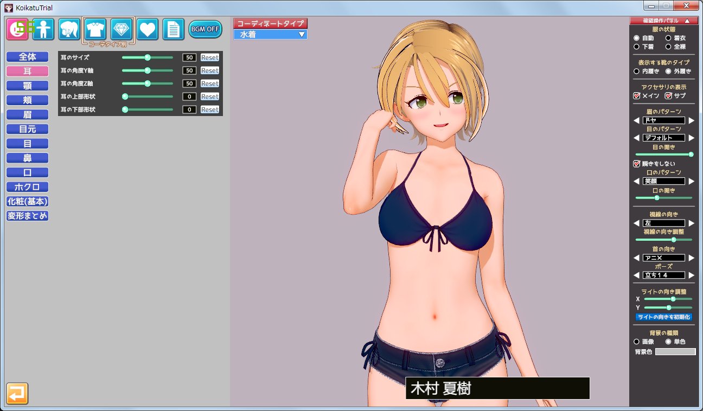
Task: Open the document save/load icon
Action: click(174, 29)
